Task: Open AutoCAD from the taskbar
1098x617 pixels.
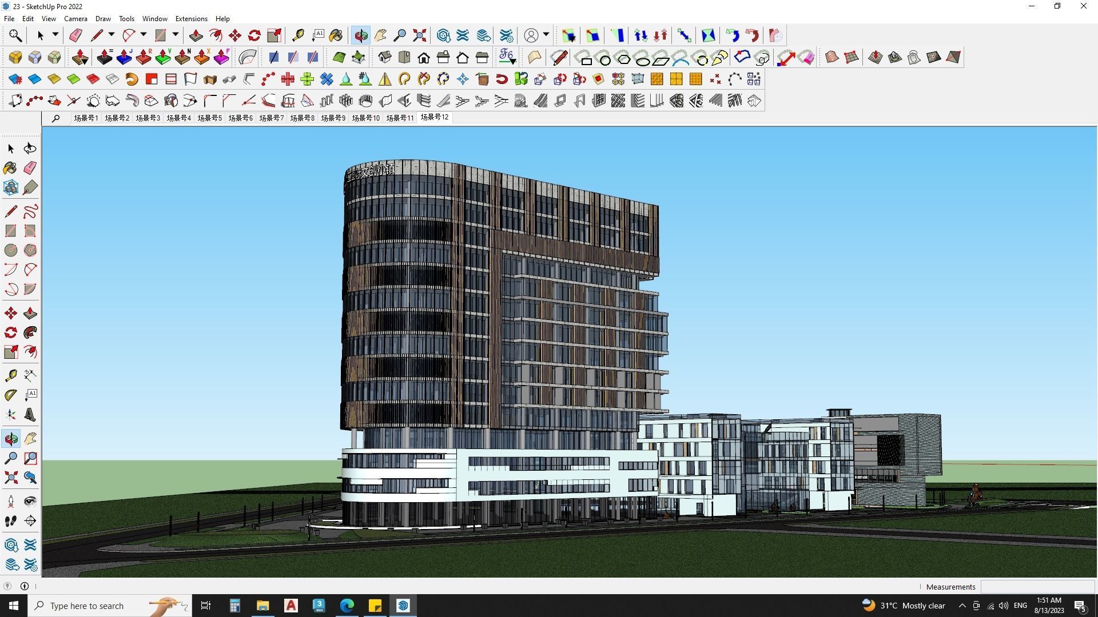Action: (291, 606)
